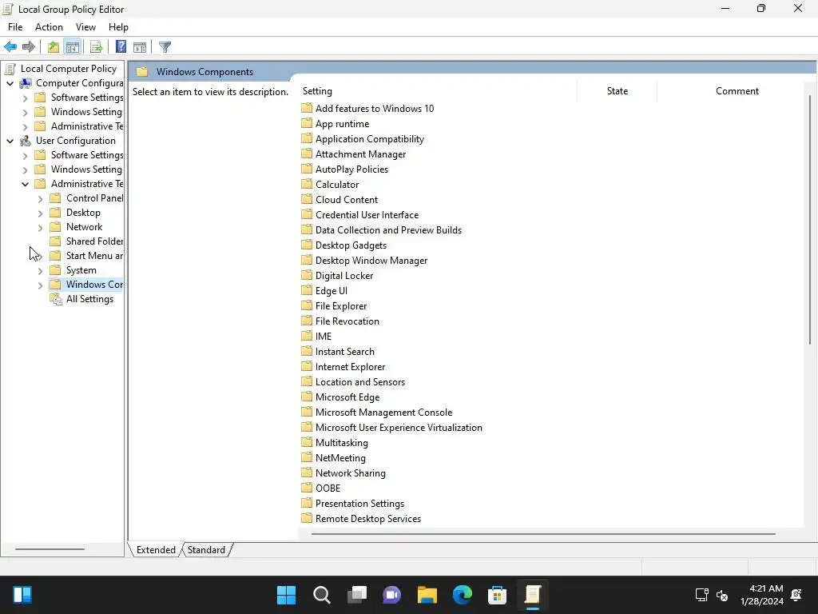The width and height of the screenshot is (818, 614).
Task: Click the Filter funnel toolbar icon
Action: point(165,47)
